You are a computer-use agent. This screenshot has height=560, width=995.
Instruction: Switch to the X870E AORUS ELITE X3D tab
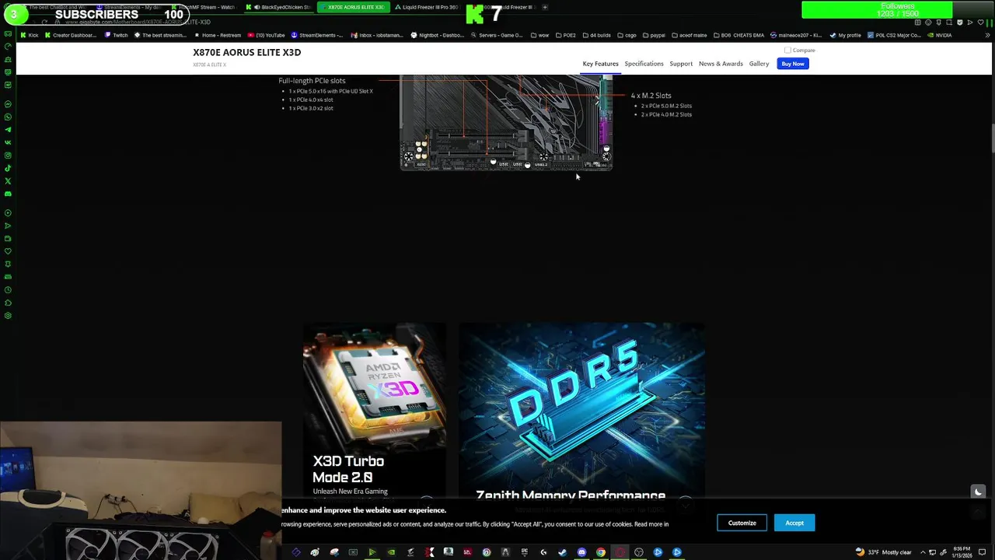click(x=354, y=7)
